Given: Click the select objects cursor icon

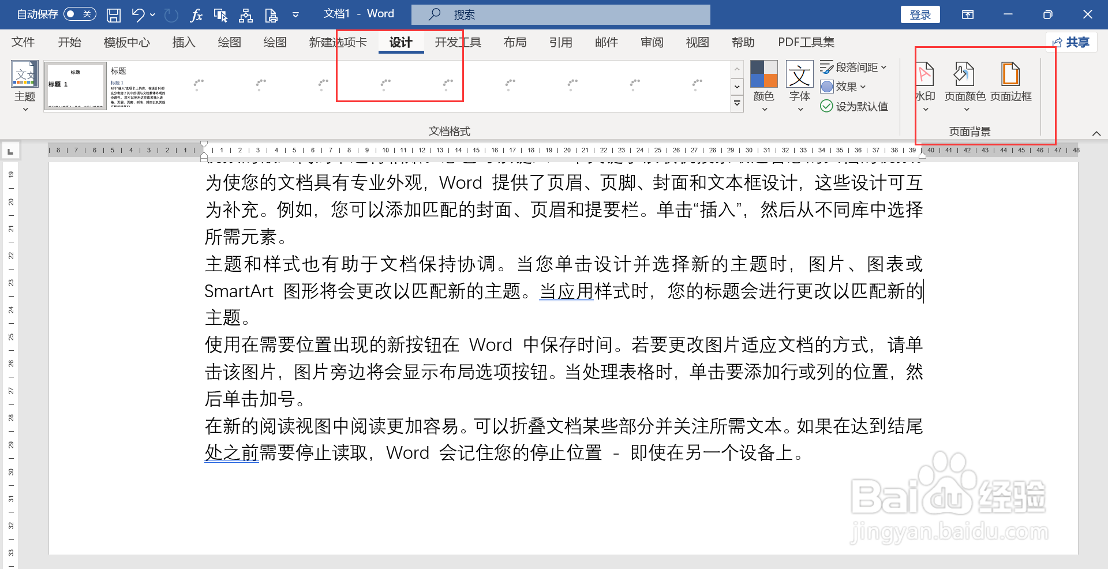Looking at the screenshot, I should [x=220, y=15].
